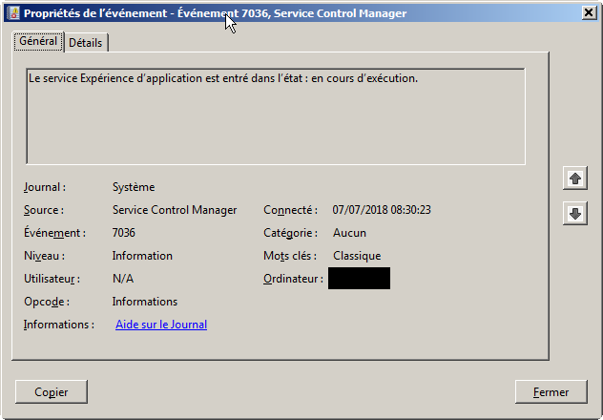The width and height of the screenshot is (603, 420).
Task: Select the Général tab
Action: (x=38, y=41)
